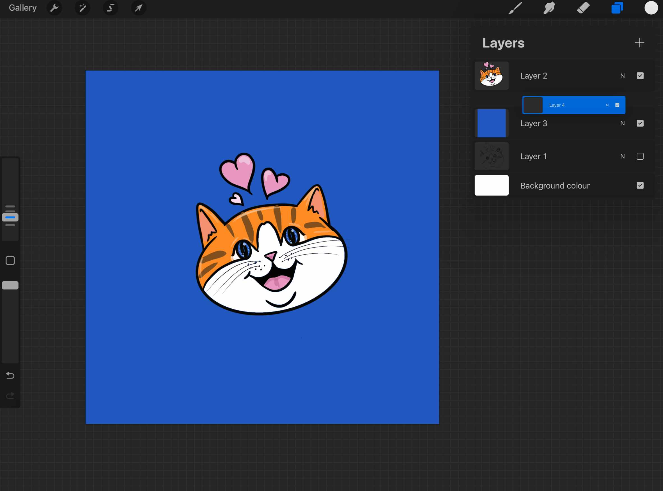The width and height of the screenshot is (663, 491).
Task: Open blend mode menu N on Layer 2
Action: (x=623, y=76)
